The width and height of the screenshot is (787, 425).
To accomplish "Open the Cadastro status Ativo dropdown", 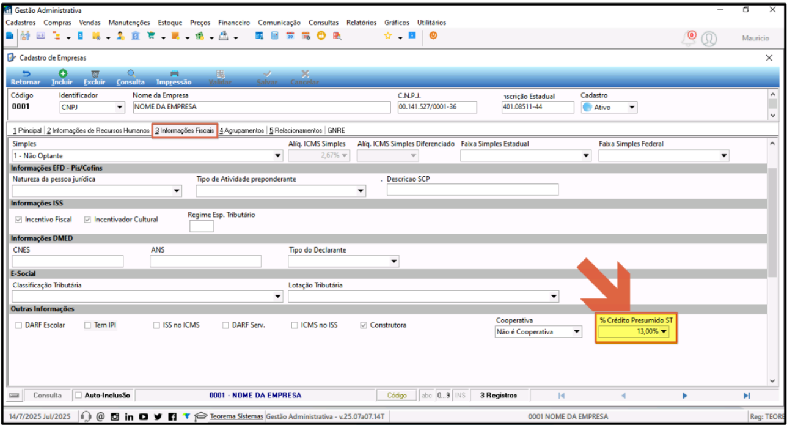I will pos(632,108).
